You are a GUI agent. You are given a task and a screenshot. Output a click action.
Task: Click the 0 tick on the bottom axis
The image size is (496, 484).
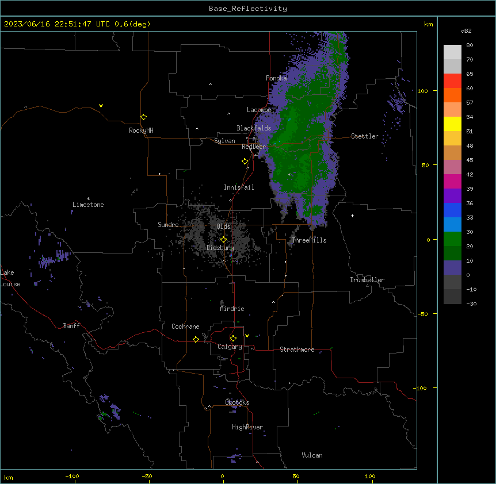click(222, 476)
